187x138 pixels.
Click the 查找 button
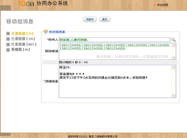105,19
